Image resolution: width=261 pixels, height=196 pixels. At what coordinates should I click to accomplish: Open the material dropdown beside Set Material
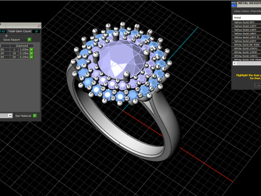pyautogui.click(x=10, y=115)
